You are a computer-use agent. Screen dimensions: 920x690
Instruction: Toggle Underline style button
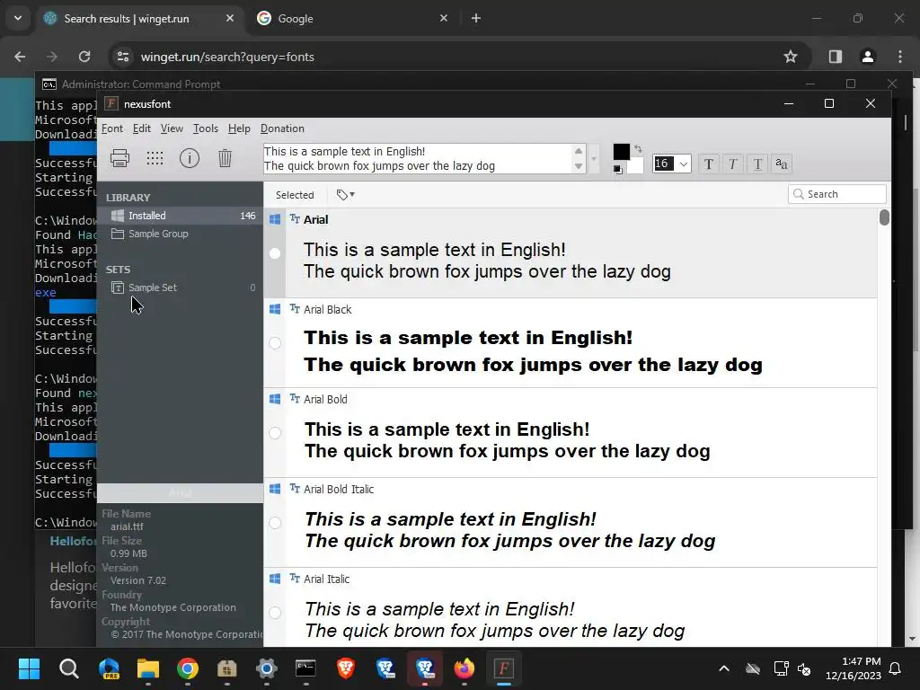click(x=757, y=164)
